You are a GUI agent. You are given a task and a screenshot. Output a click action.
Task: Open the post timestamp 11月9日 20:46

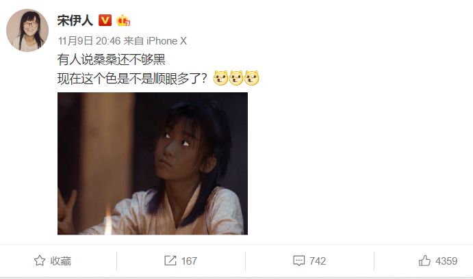[x=89, y=41]
